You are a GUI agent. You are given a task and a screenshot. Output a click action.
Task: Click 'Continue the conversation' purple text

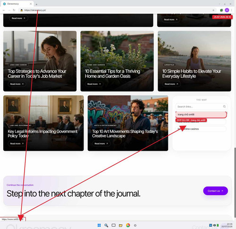coord(20,185)
